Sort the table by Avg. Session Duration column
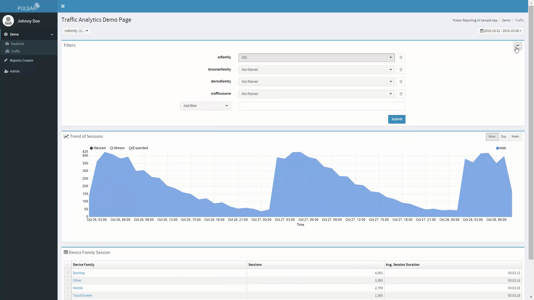Viewport: 534px width, 300px height. 453,265
